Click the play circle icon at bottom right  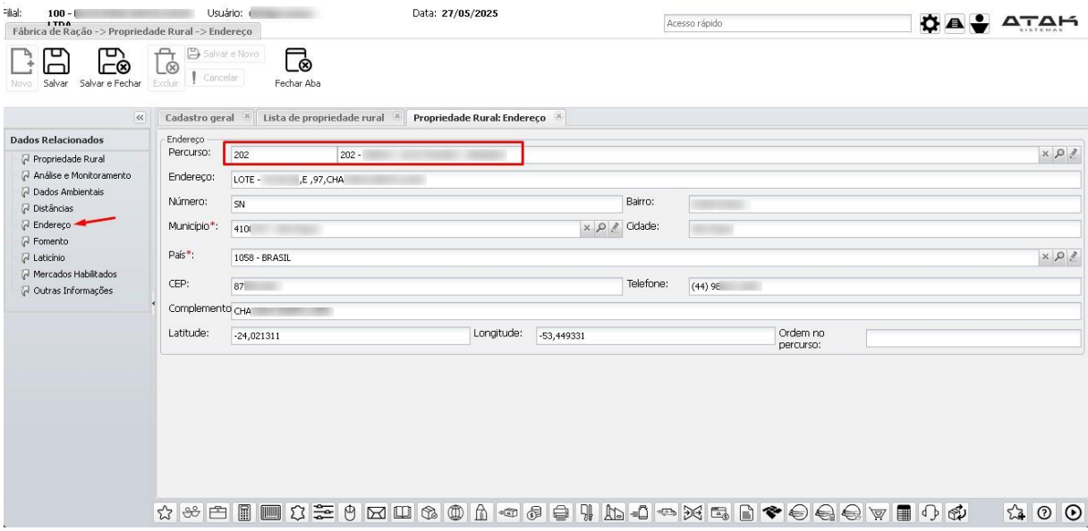click(1072, 513)
